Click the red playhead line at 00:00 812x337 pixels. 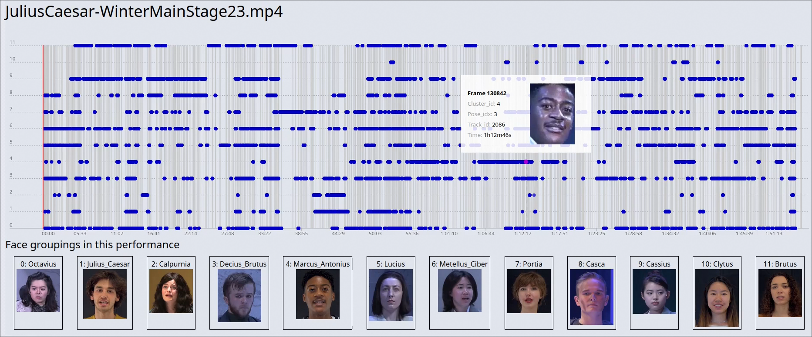43,137
